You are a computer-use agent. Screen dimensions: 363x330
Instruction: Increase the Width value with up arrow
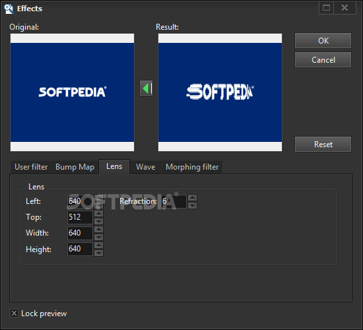99,229
